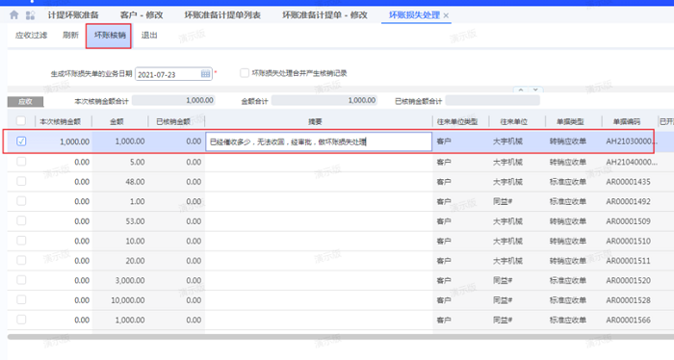
Task: Click the 退出 button
Action: pyautogui.click(x=149, y=36)
